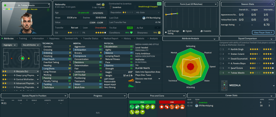Click Discuss new trait option
The image size is (276, 117).
coord(147,78)
